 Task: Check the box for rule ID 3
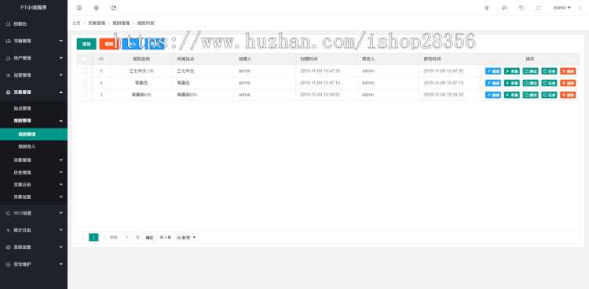[x=84, y=95]
